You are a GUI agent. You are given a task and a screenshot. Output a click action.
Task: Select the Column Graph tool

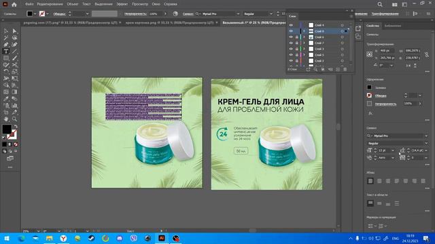(14, 106)
